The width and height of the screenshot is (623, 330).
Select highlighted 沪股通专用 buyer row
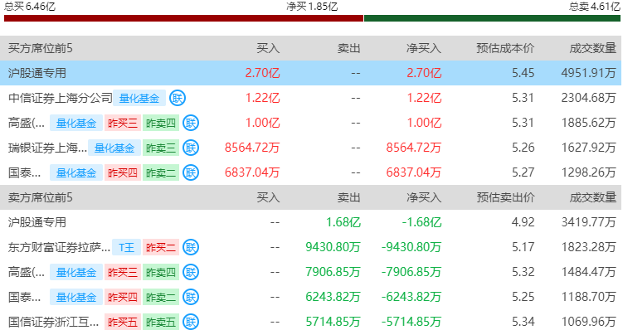(x=311, y=73)
